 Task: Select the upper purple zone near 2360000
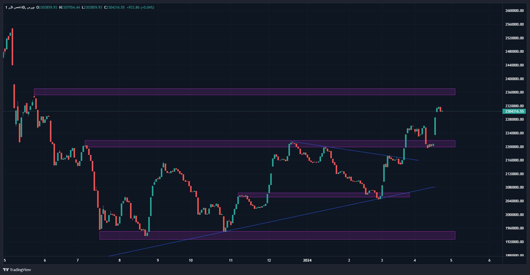[244, 92]
